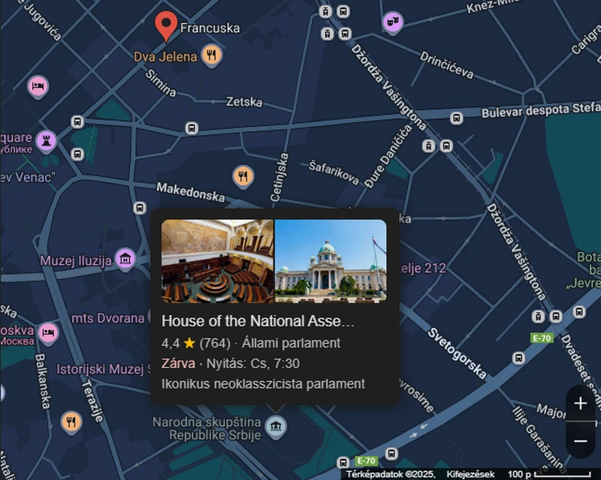Select the E-70 road badge next to the footer

click(366, 460)
